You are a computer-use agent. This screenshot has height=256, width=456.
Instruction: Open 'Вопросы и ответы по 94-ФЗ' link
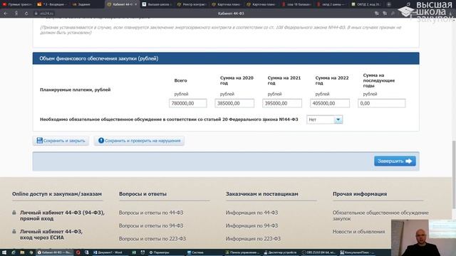tap(151, 225)
